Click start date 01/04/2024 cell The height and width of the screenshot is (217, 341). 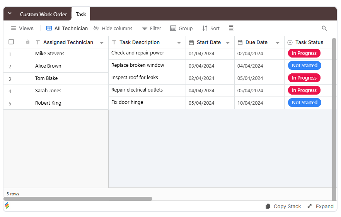point(210,54)
